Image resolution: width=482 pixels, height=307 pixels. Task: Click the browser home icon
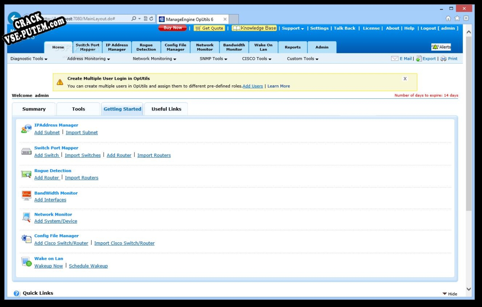point(448,18)
